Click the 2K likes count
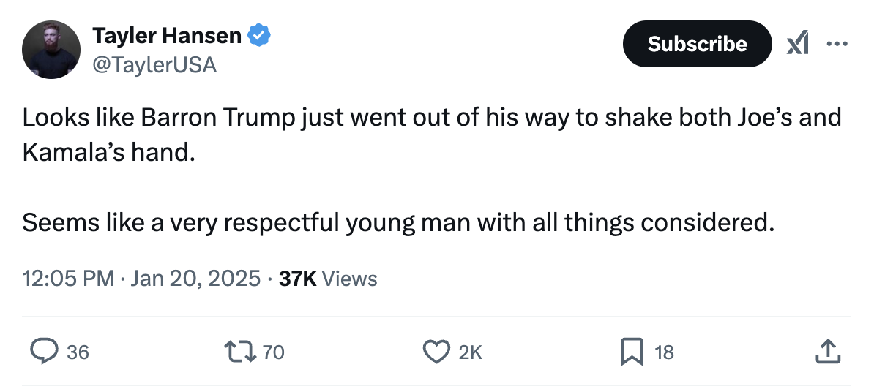Image resolution: width=874 pixels, height=389 pixels. pyautogui.click(x=469, y=352)
